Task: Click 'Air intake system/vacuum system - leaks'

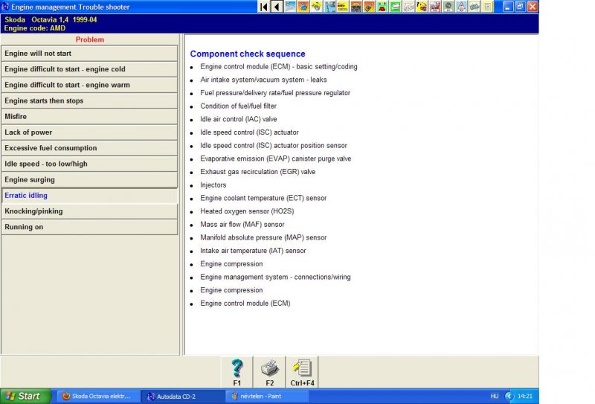Action: (263, 80)
